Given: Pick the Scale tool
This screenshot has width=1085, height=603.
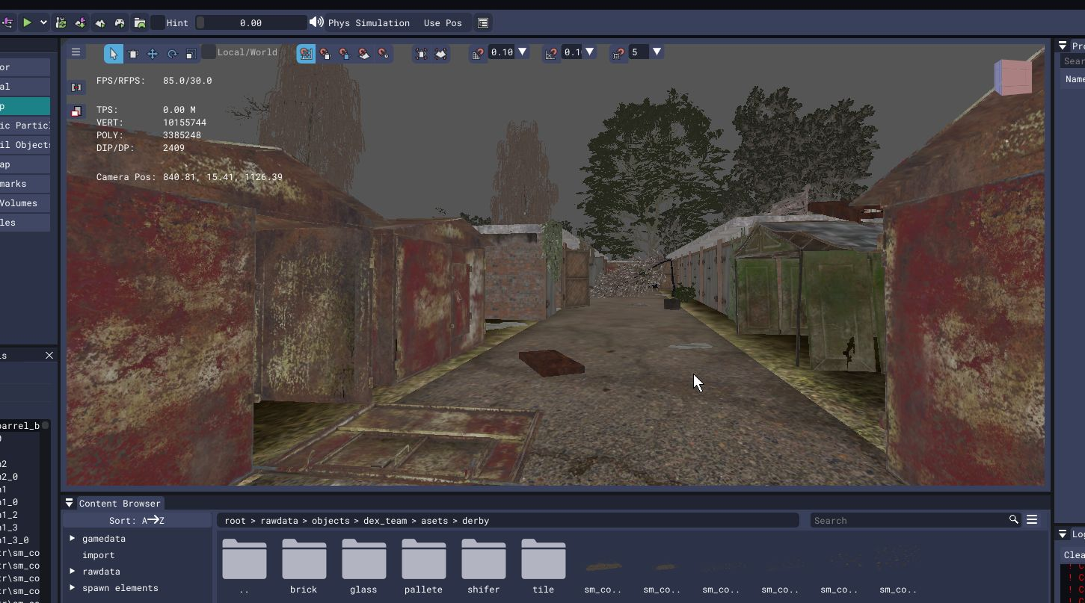Looking at the screenshot, I should click(191, 53).
